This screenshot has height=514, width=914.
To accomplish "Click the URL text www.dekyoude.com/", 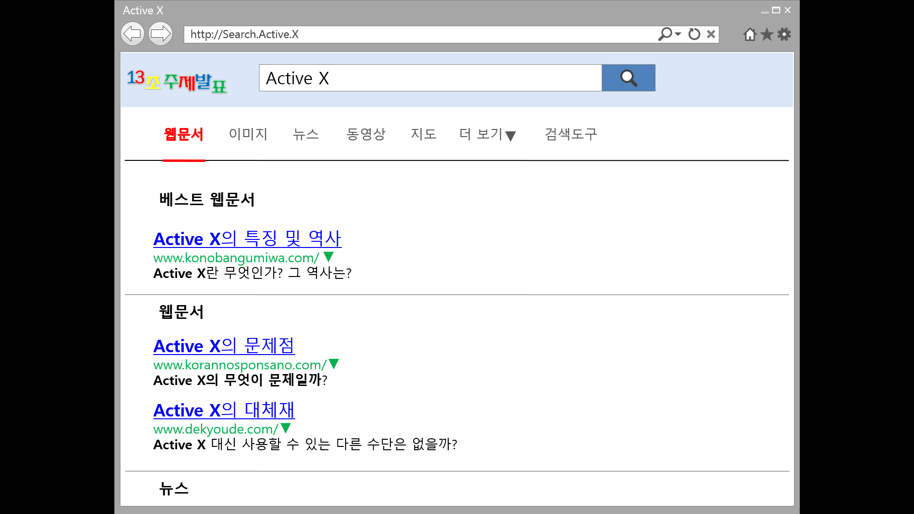I will click(x=215, y=429).
